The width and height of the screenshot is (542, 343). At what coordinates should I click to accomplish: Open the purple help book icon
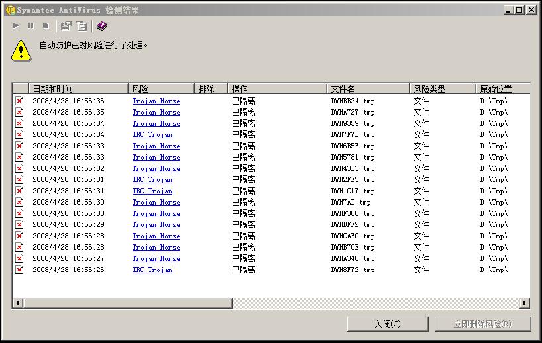click(x=102, y=26)
